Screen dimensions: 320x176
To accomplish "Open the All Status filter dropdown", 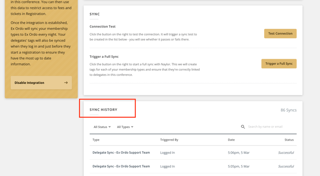I will [102, 127].
